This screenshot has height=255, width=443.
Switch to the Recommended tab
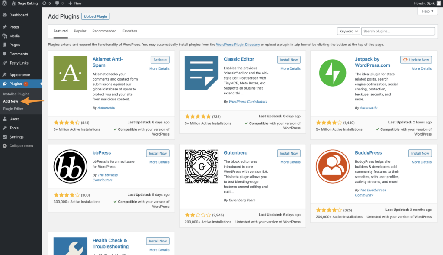click(x=104, y=31)
